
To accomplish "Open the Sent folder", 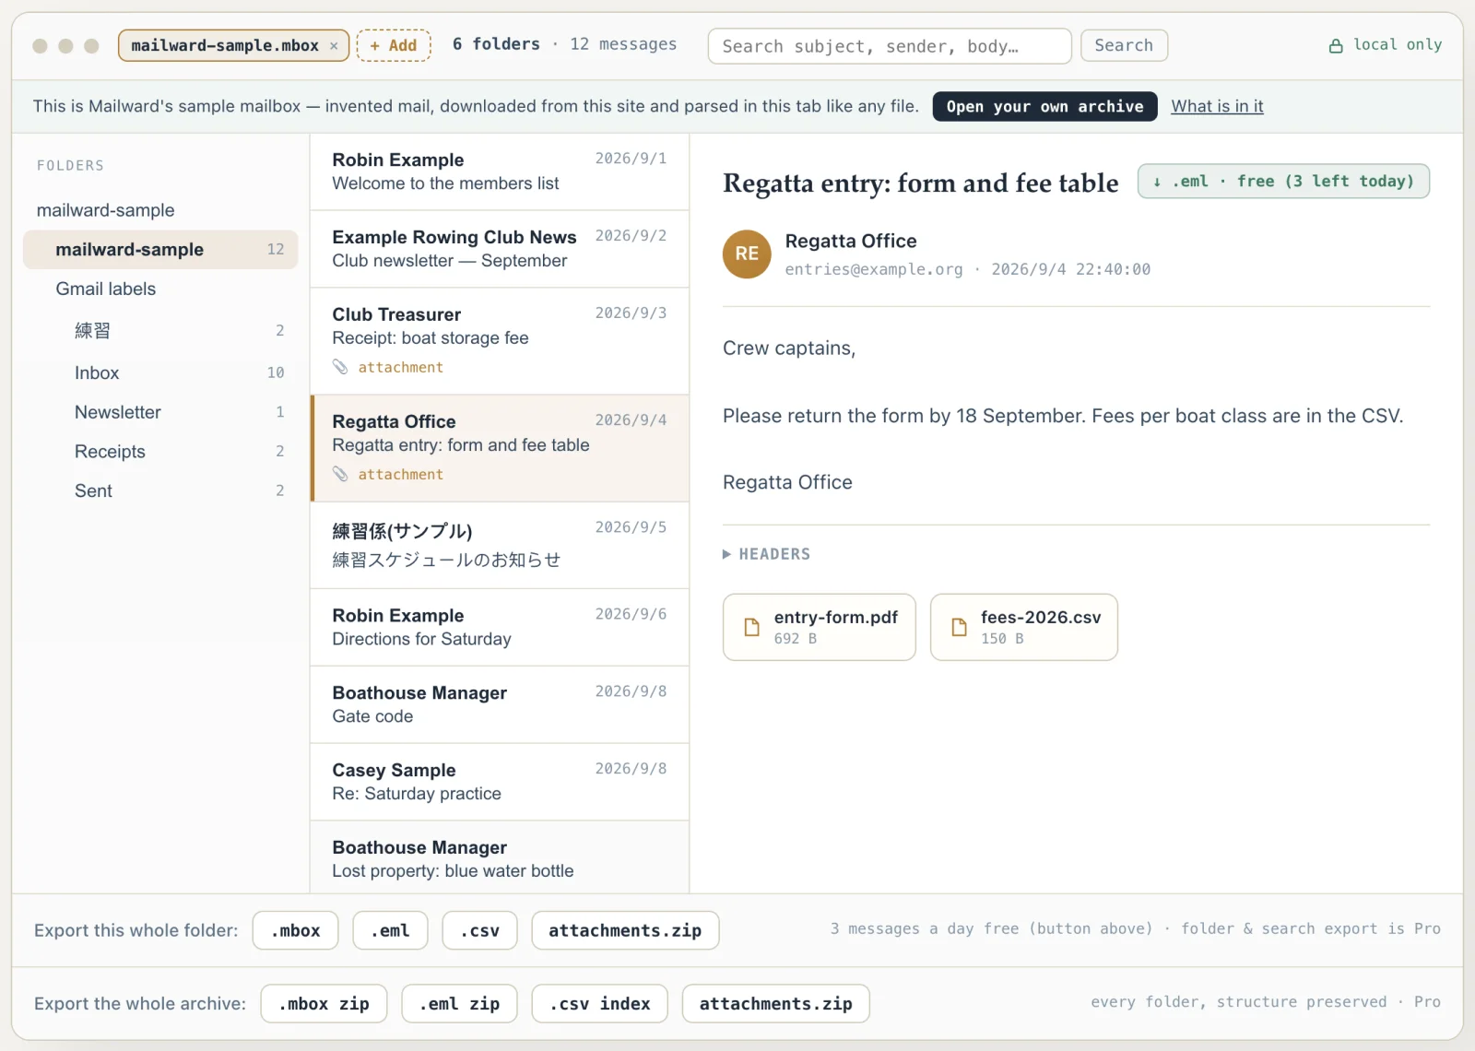I will coord(160,491).
